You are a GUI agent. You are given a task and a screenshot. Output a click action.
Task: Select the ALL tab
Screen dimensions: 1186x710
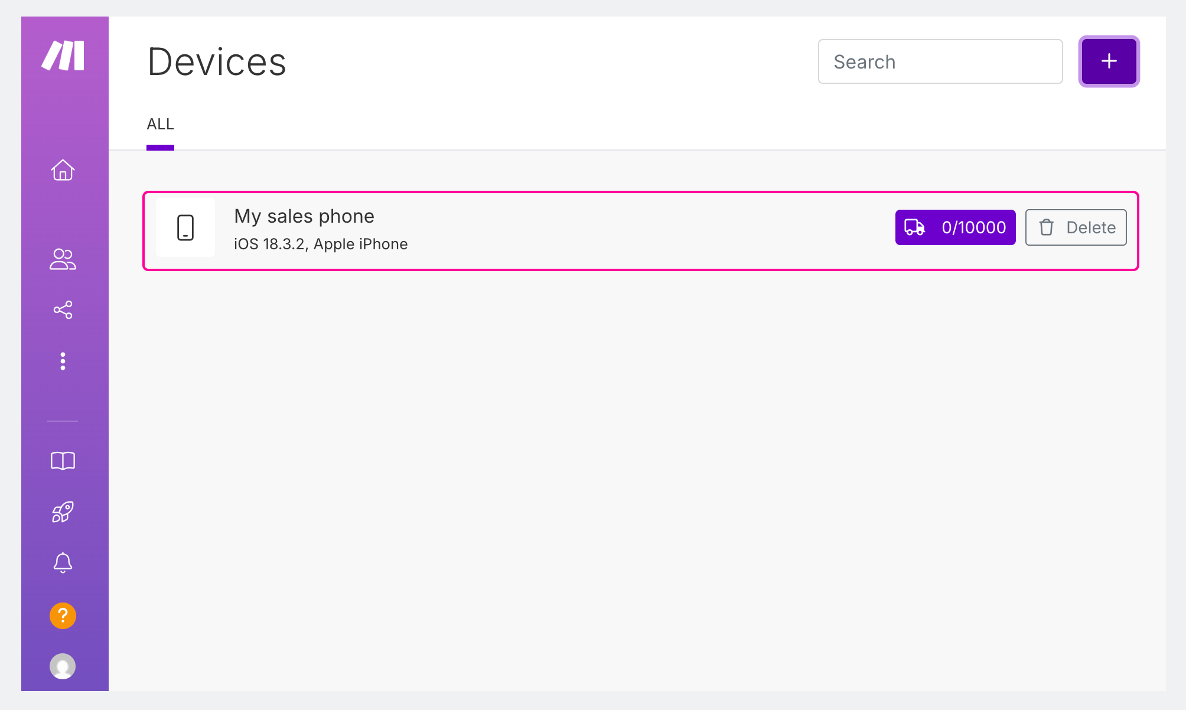[x=160, y=125]
